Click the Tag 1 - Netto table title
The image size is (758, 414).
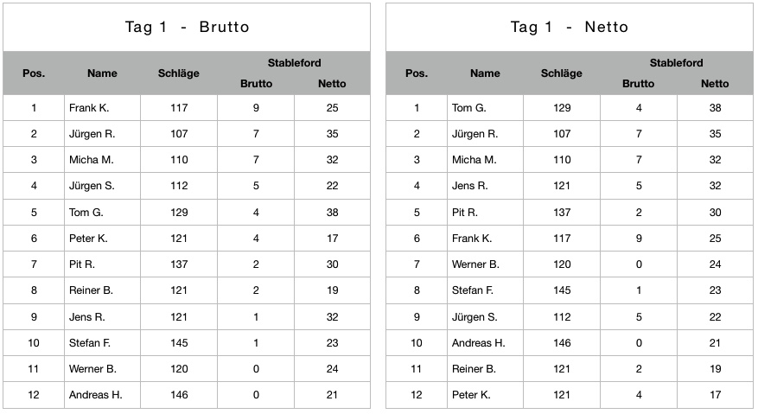tap(570, 27)
